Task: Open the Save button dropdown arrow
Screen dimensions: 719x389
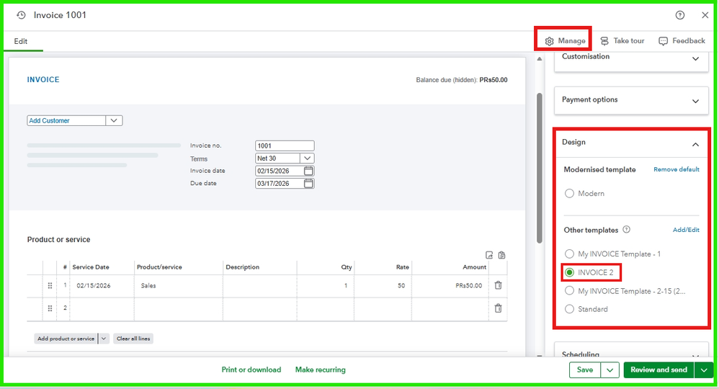Action: click(610, 370)
